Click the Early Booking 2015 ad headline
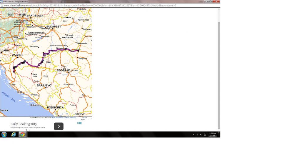 (24, 124)
